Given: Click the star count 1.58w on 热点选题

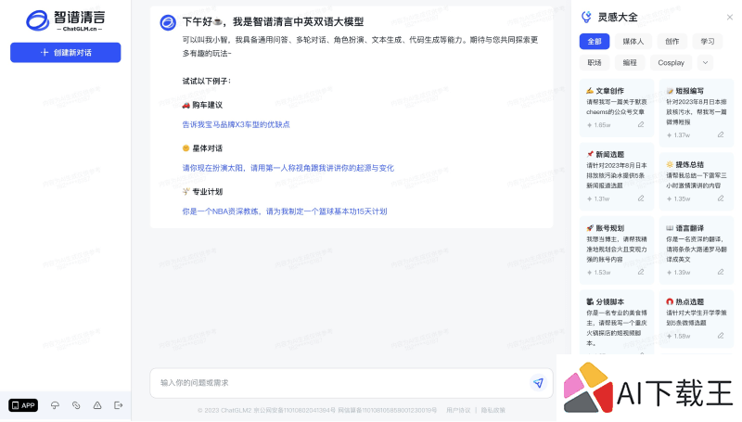Looking at the screenshot, I should [x=679, y=337].
